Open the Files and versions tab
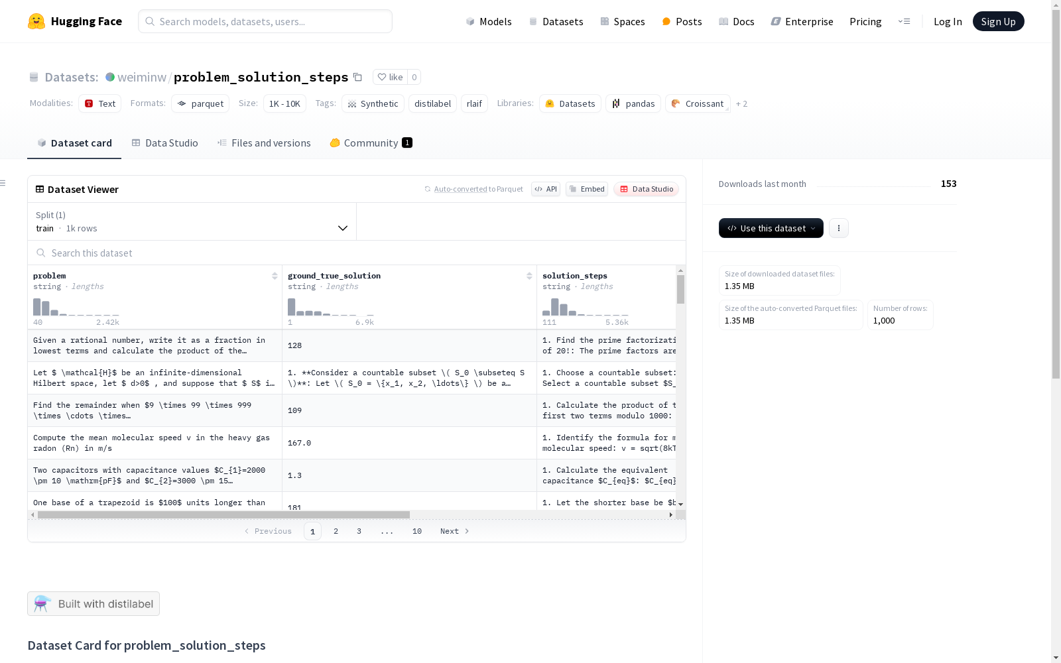This screenshot has height=663, width=1061. pos(264,143)
